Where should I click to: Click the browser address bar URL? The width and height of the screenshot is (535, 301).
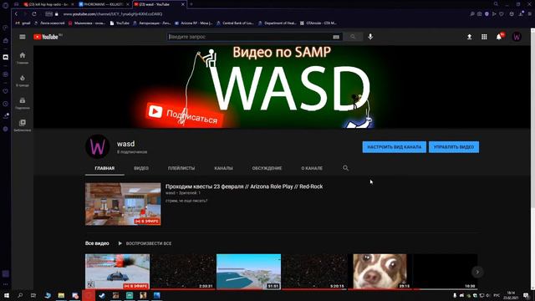[x=113, y=14]
